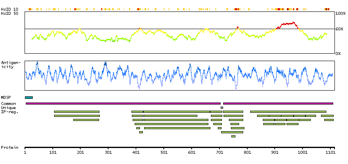
Task: Select the small Unique region marker
Action: 222,107
